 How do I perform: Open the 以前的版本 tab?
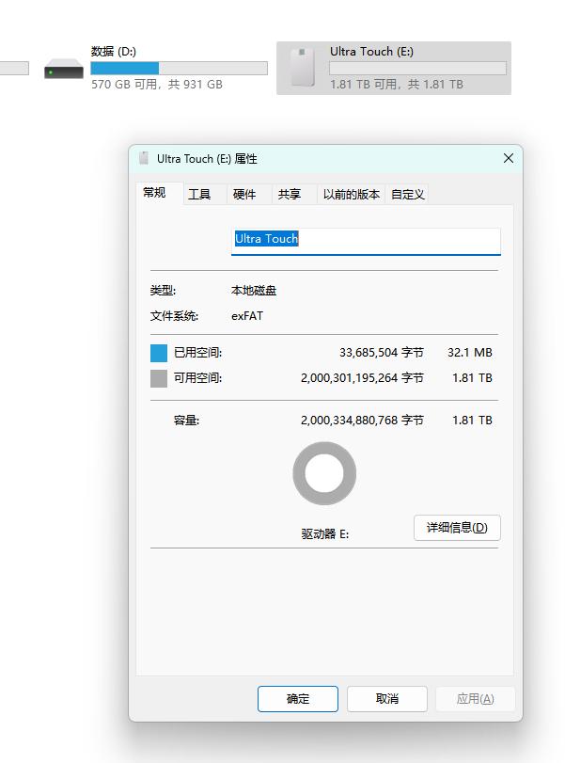(351, 195)
